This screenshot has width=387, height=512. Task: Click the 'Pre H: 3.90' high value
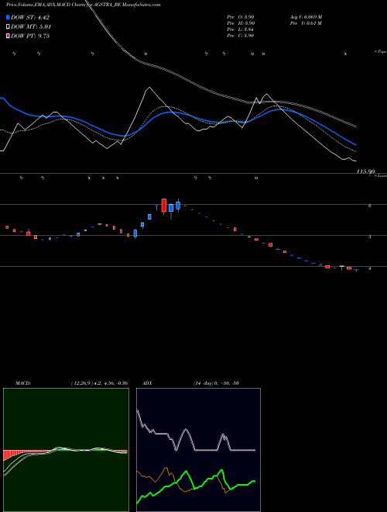click(x=241, y=23)
